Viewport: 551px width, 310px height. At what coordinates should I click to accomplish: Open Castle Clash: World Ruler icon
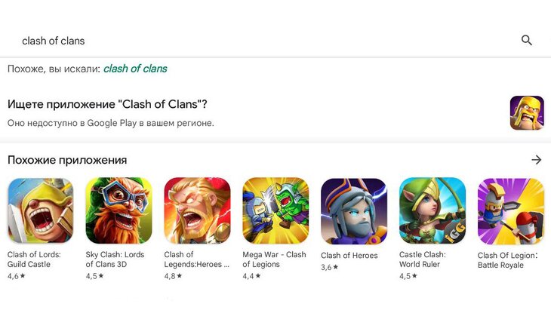tap(432, 210)
